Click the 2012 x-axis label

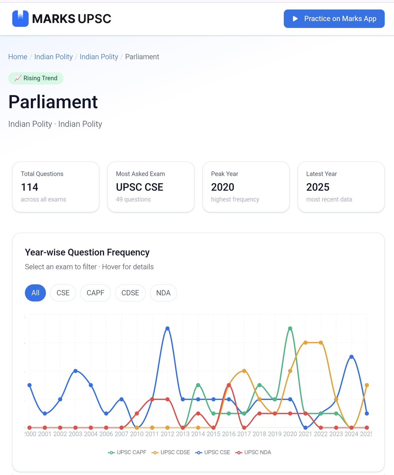(x=168, y=434)
